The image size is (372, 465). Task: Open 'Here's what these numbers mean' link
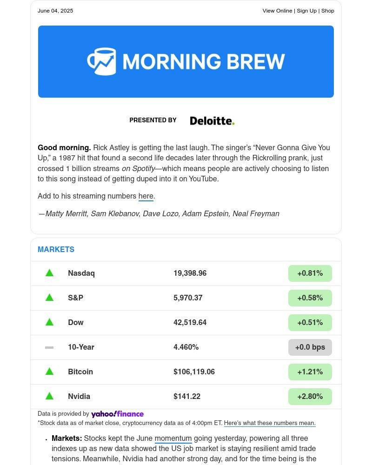[270, 423]
